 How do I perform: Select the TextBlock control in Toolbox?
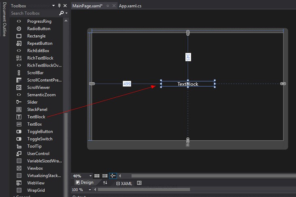pos(36,117)
